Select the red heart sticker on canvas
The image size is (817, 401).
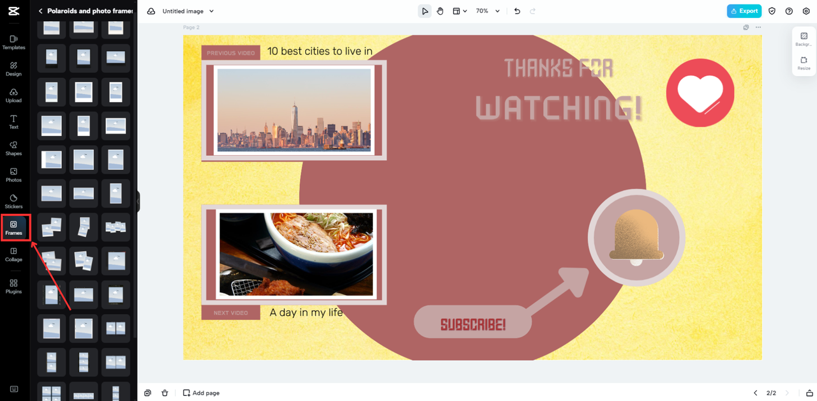click(x=700, y=93)
